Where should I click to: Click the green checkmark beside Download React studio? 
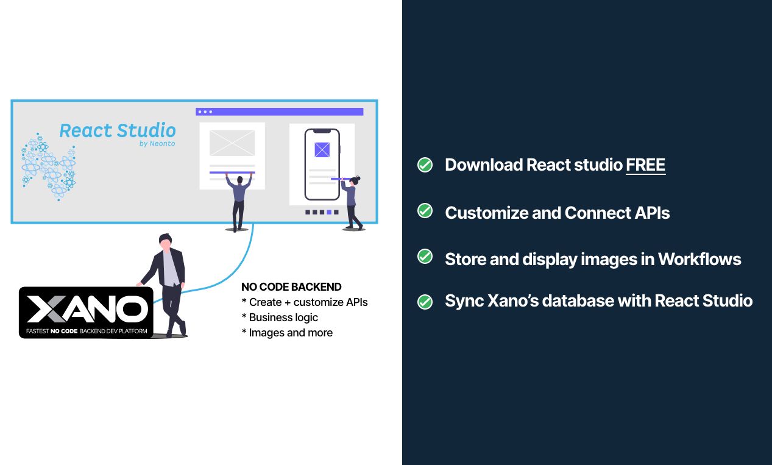tap(425, 165)
